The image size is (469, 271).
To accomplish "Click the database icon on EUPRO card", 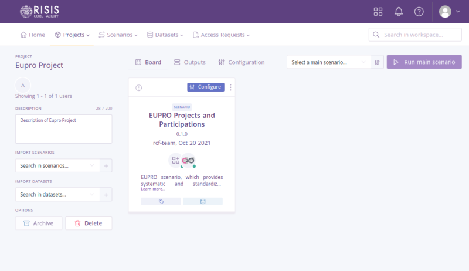I will tap(203, 201).
